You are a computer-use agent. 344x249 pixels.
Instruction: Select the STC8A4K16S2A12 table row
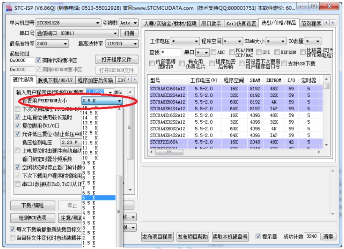pos(236,115)
